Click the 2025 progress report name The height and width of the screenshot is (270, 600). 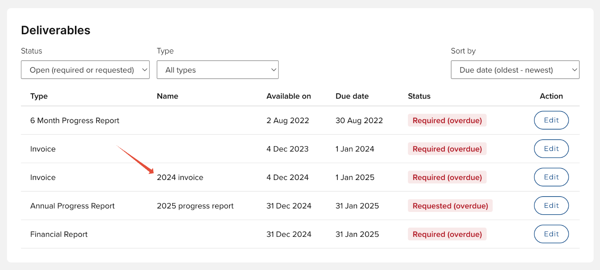click(x=195, y=206)
